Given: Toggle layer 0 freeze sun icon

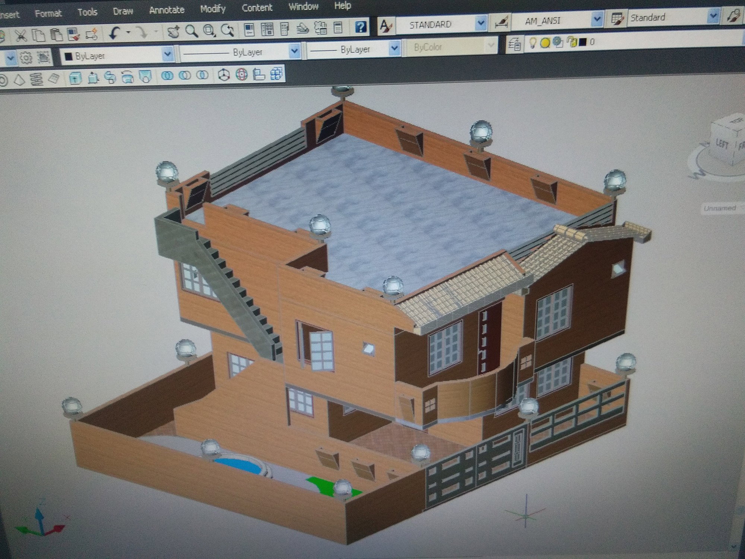Looking at the screenshot, I should point(545,43).
